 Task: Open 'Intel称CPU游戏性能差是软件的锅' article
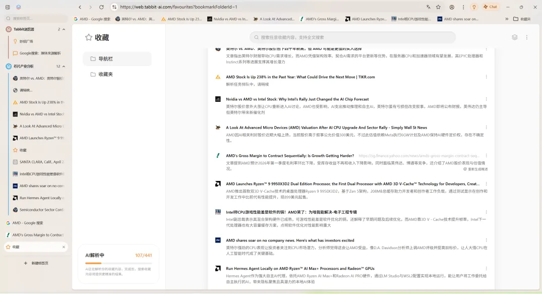(291, 212)
